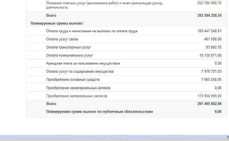Select the 'Планируемые суммы выплат:' heading
This screenshot has height=141, width=229.
click(57, 23)
